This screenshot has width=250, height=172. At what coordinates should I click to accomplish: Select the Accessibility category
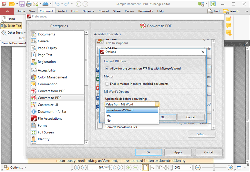(57, 70)
